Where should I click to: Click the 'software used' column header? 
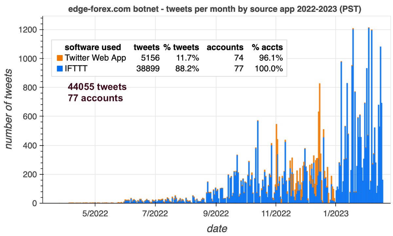[93, 47]
